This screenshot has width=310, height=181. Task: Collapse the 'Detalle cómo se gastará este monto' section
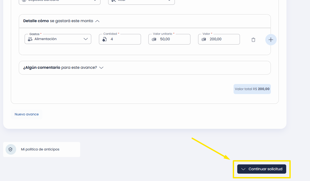tap(97, 21)
